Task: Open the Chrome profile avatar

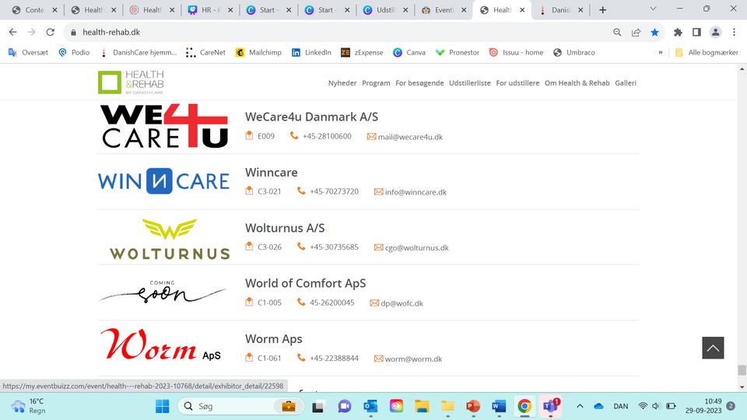Action: [x=715, y=32]
